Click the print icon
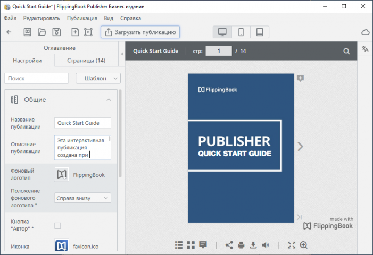 pos(241,245)
